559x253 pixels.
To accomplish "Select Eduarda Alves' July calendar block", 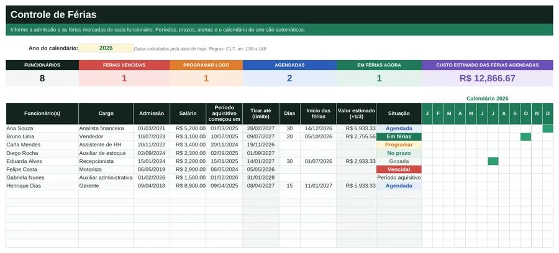I will pyautogui.click(x=493, y=161).
